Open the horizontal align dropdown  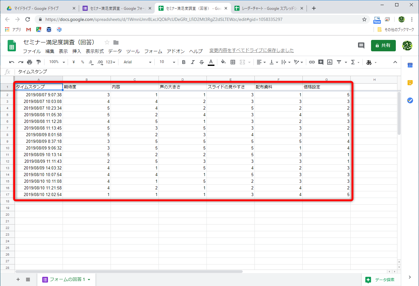261,62
